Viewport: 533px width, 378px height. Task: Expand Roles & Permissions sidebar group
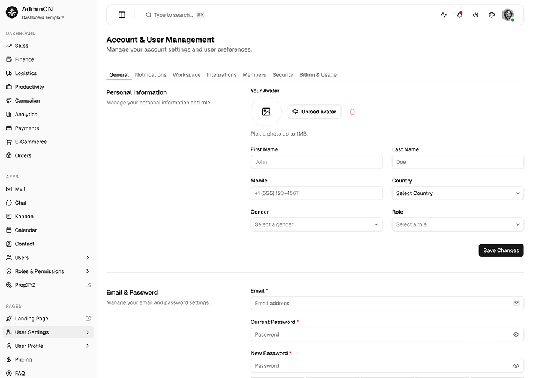tap(48, 271)
